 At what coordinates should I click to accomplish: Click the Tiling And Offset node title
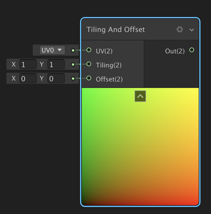(116, 30)
